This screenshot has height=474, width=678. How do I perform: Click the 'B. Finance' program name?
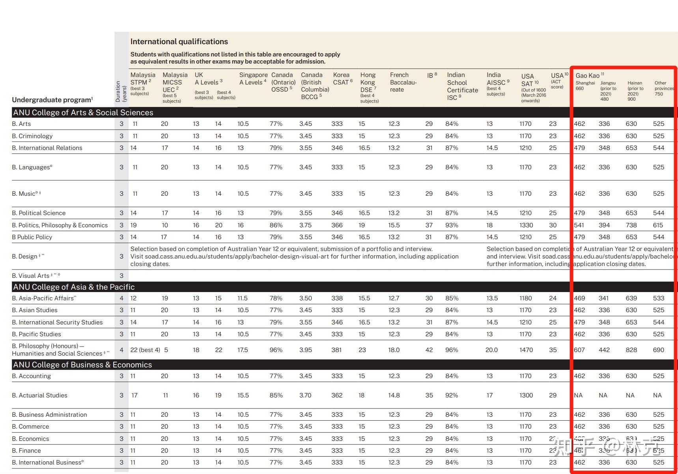coord(26,450)
